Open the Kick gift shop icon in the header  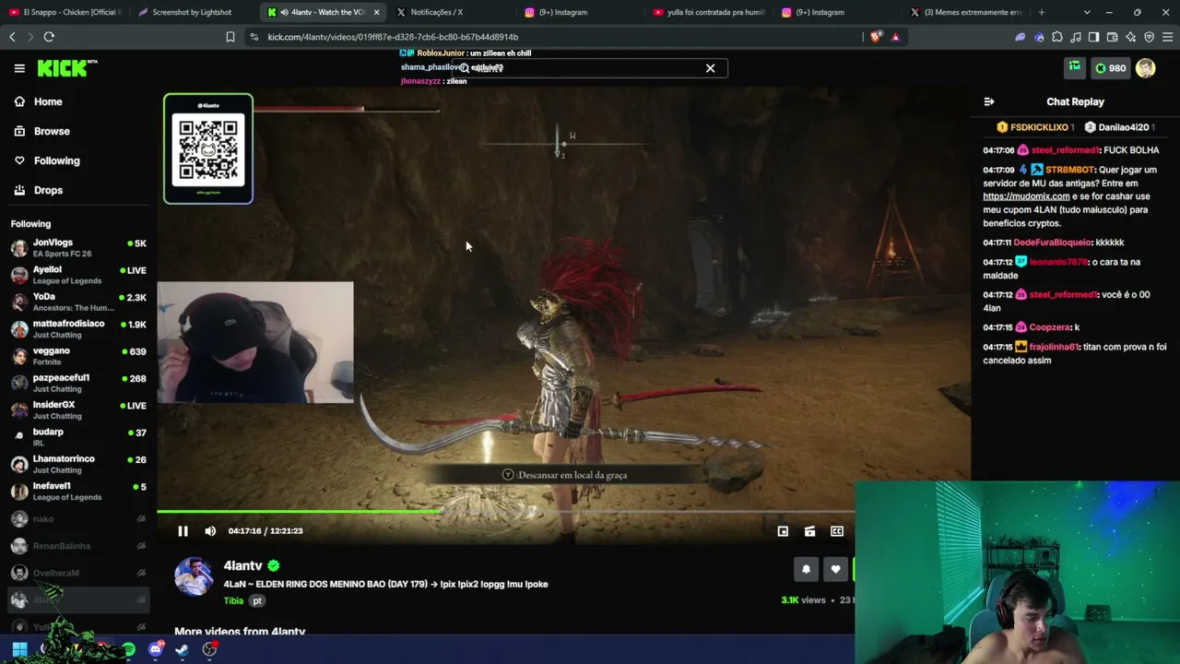click(x=1075, y=67)
